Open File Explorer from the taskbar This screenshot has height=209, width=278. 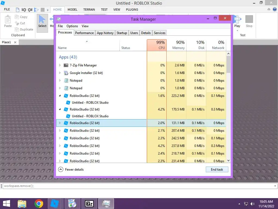(22, 204)
